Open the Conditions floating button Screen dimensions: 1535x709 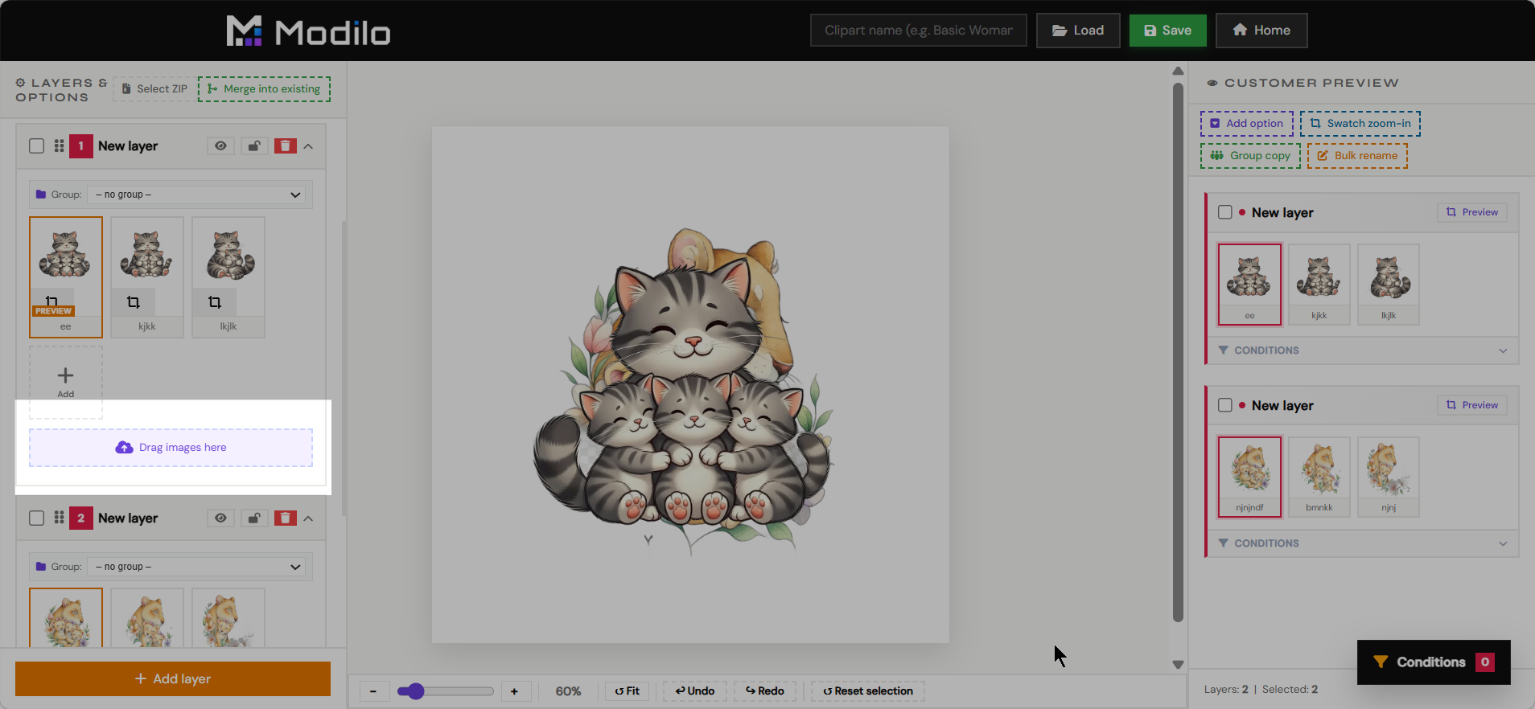coord(1434,662)
